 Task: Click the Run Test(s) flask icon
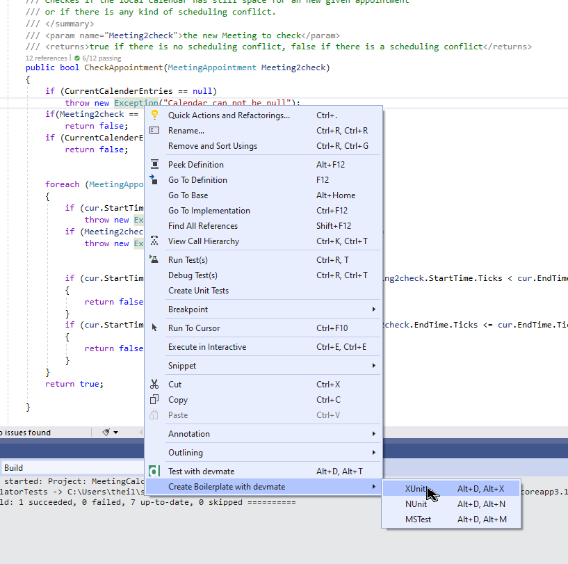[x=154, y=259]
